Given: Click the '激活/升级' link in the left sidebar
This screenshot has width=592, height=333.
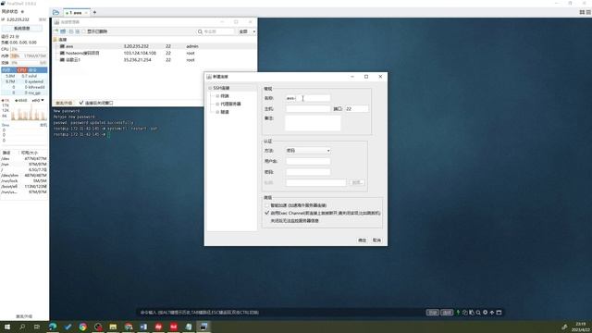Looking at the screenshot, I should click(24, 316).
